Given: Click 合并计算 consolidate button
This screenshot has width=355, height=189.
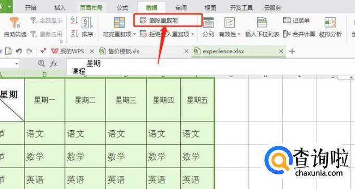Looking at the screenshot, I should [299, 34].
